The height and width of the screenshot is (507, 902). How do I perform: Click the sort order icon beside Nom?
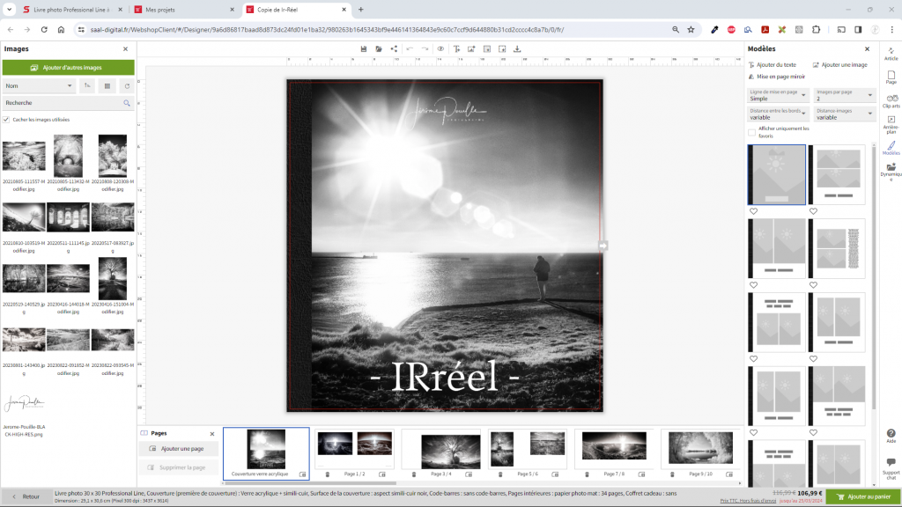87,85
